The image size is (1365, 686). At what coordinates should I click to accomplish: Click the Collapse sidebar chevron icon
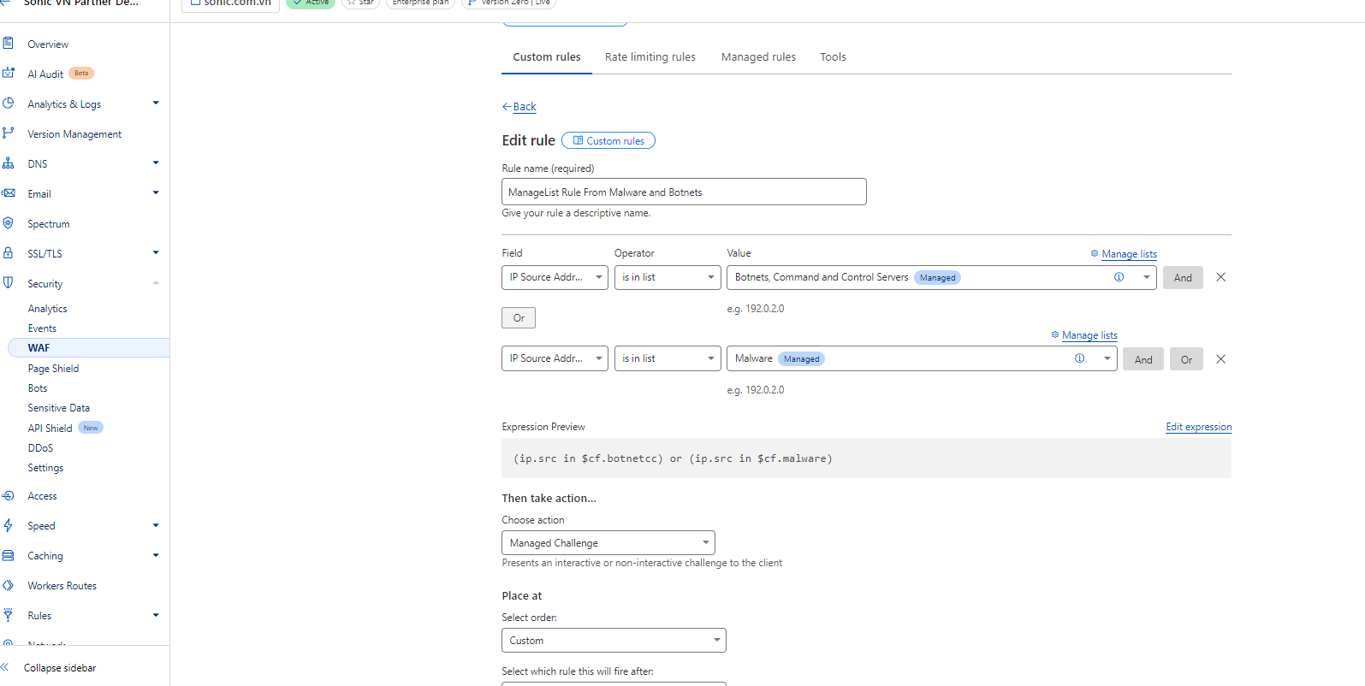point(5,667)
